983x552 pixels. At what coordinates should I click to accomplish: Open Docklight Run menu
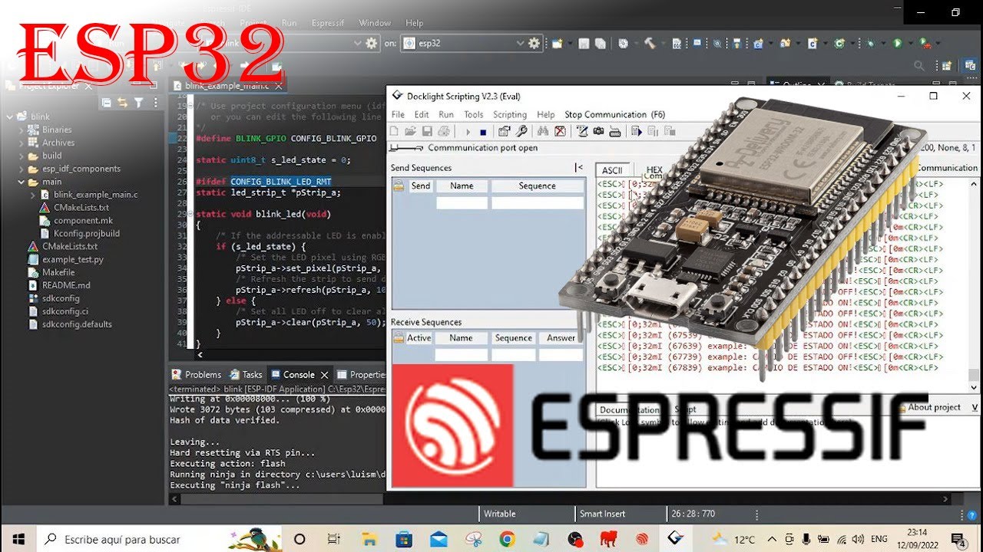(446, 114)
